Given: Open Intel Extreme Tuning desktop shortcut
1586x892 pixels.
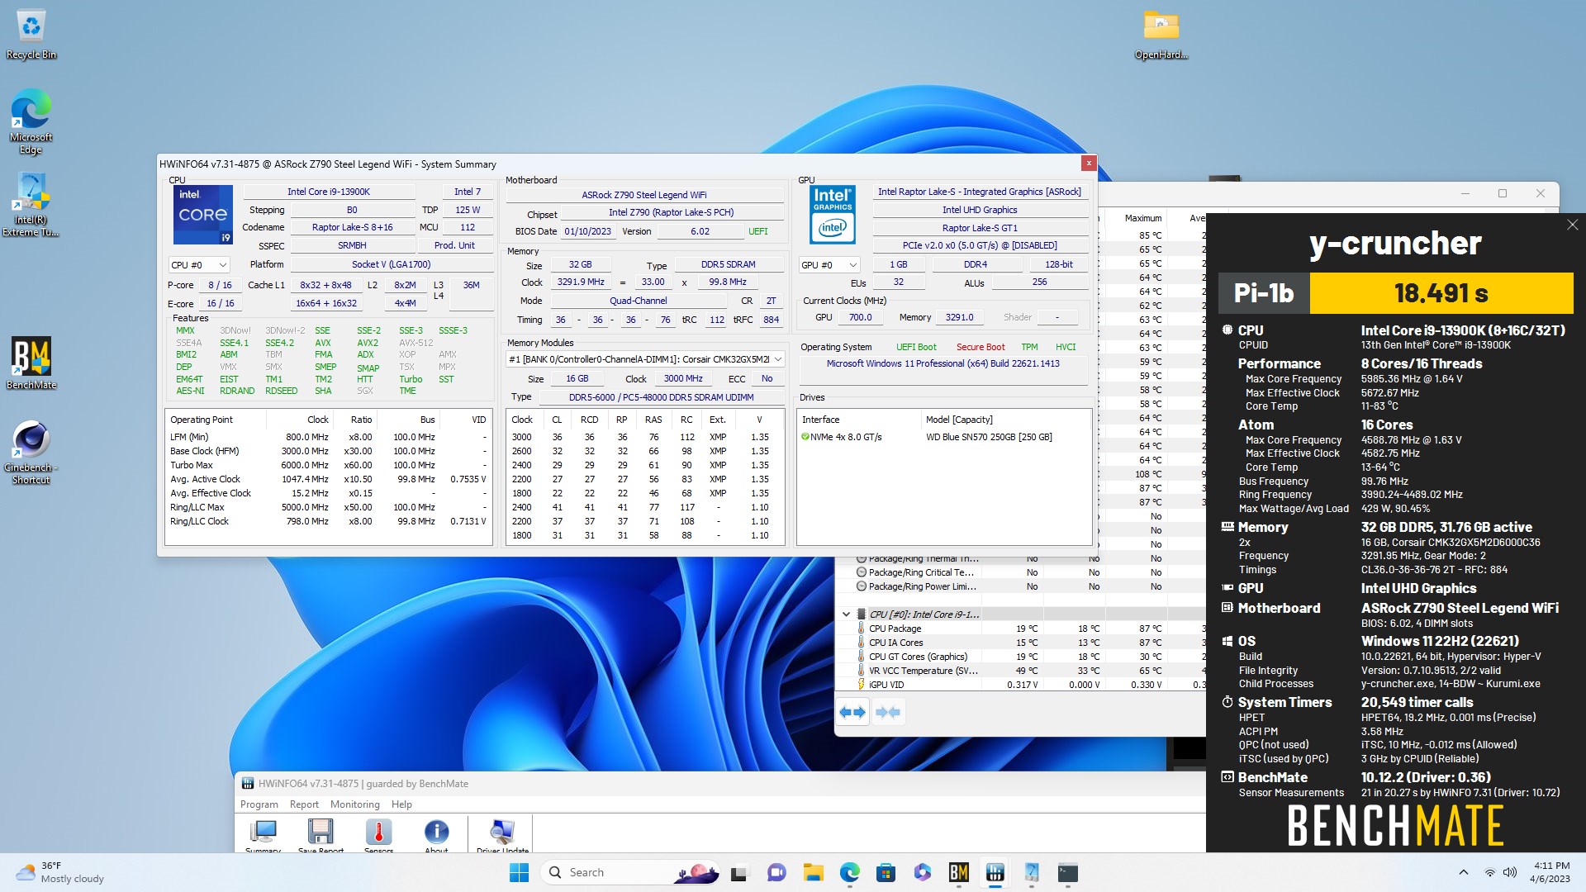Looking at the screenshot, I should point(31,205).
